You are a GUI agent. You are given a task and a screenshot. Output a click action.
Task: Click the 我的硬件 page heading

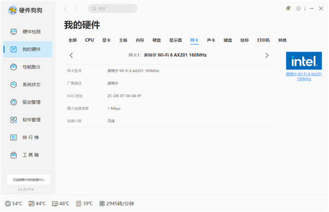[82, 25]
